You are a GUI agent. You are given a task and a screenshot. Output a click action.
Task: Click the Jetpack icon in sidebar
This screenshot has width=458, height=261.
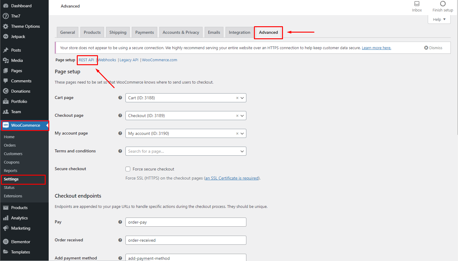point(6,37)
